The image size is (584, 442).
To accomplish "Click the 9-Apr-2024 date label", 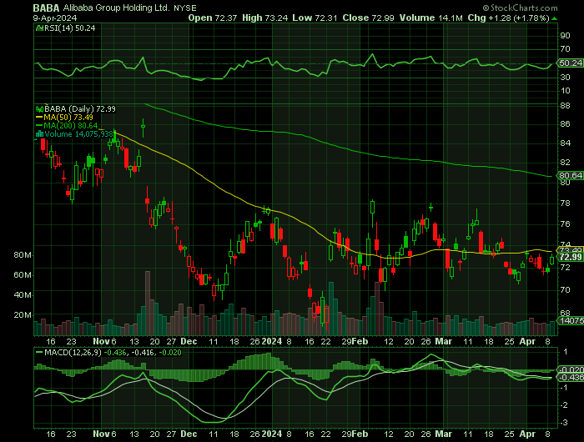I will pyautogui.click(x=55, y=18).
